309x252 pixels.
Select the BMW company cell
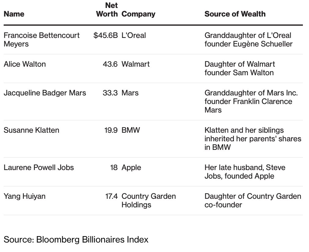pos(131,130)
